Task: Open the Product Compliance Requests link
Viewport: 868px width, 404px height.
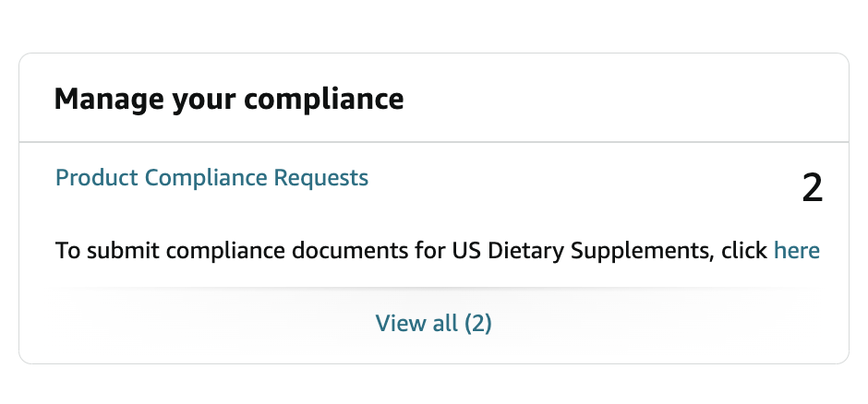Action: pos(211,177)
